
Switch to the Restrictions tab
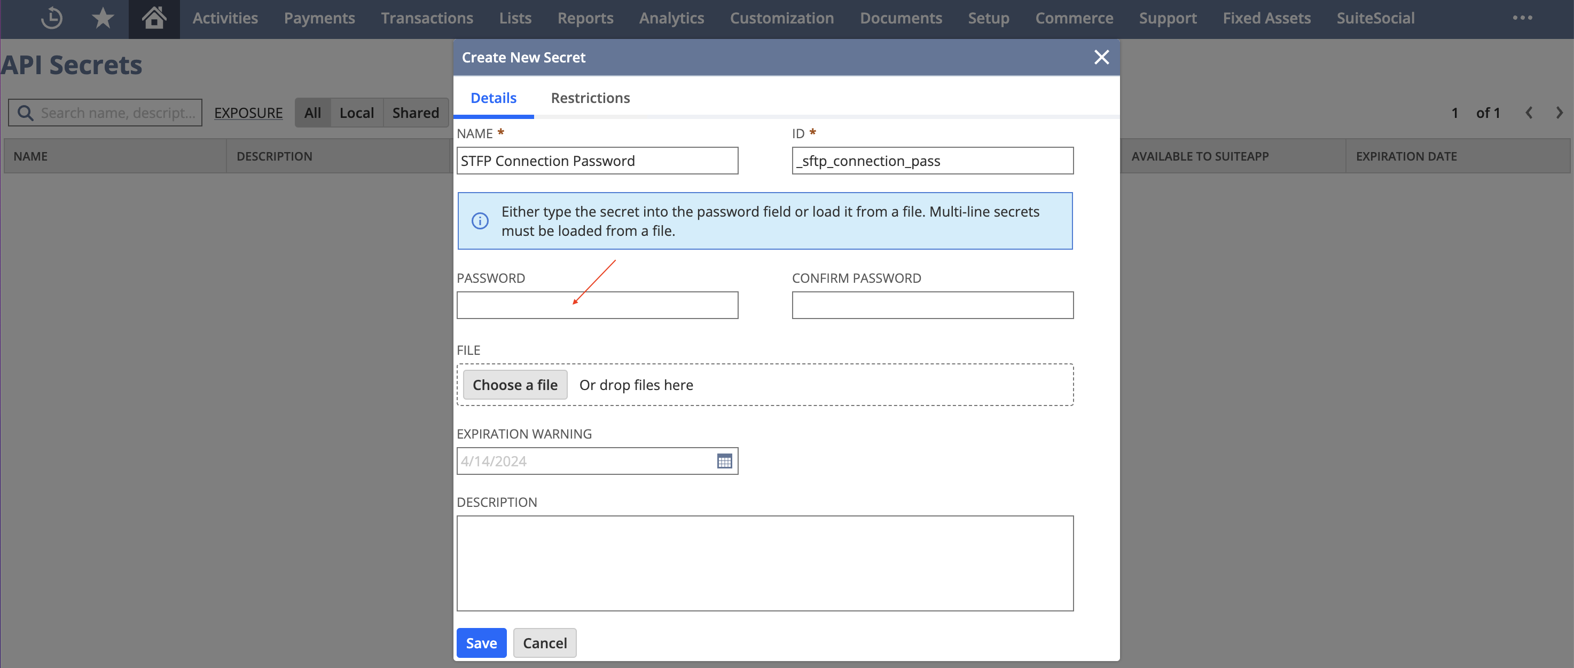click(x=590, y=98)
